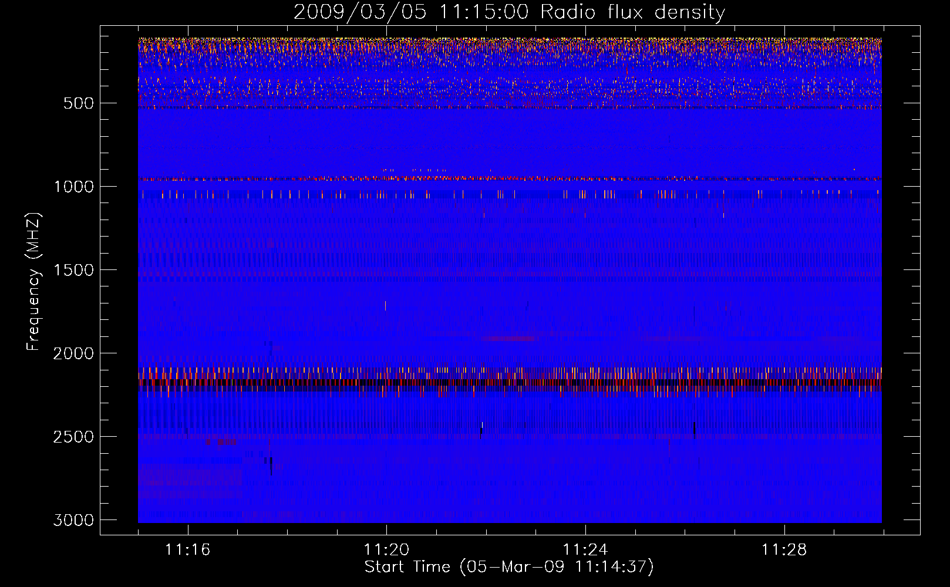Click the 'Frequency (MHZ)' axis label
Viewport: 950px width, 587px height.
[x=33, y=281]
